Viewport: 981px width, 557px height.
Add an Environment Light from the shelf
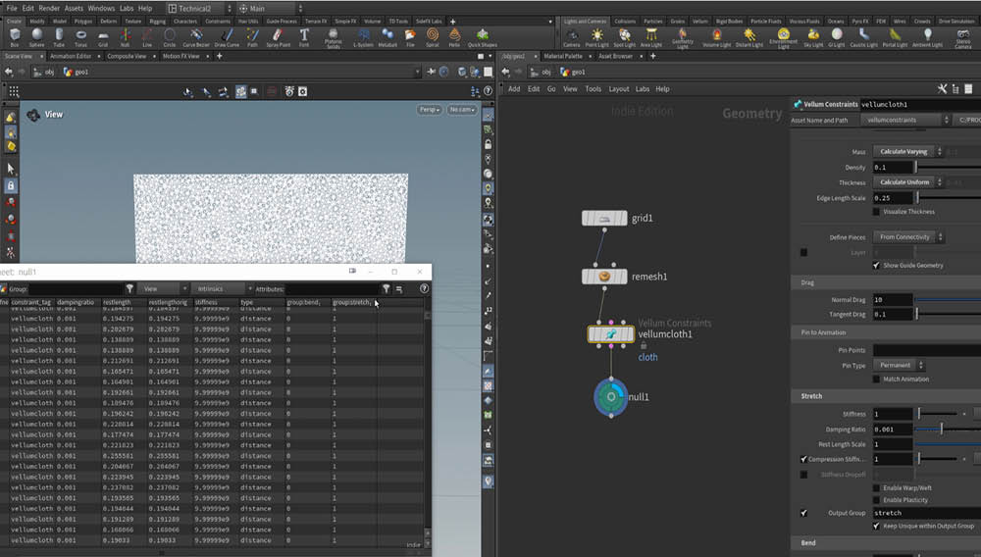point(783,36)
